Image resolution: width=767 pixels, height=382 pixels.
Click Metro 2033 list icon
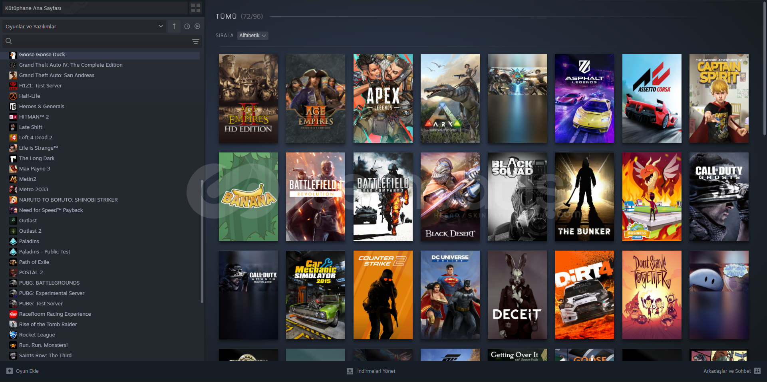point(13,190)
